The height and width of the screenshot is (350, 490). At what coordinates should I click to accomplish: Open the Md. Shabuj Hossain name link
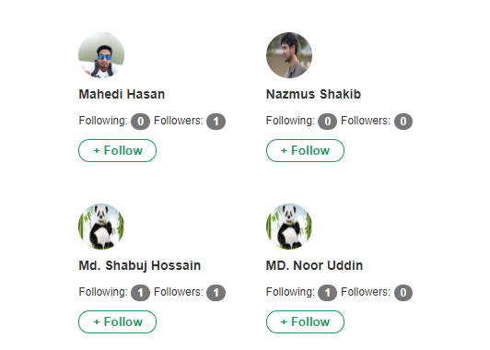click(x=140, y=265)
